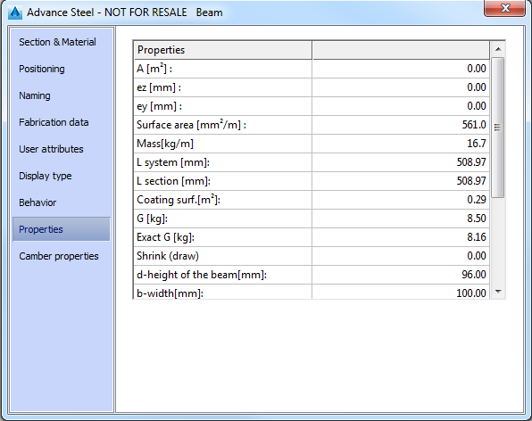532x421 pixels.
Task: Click the A [m²] value 0.00
Action: (477, 69)
